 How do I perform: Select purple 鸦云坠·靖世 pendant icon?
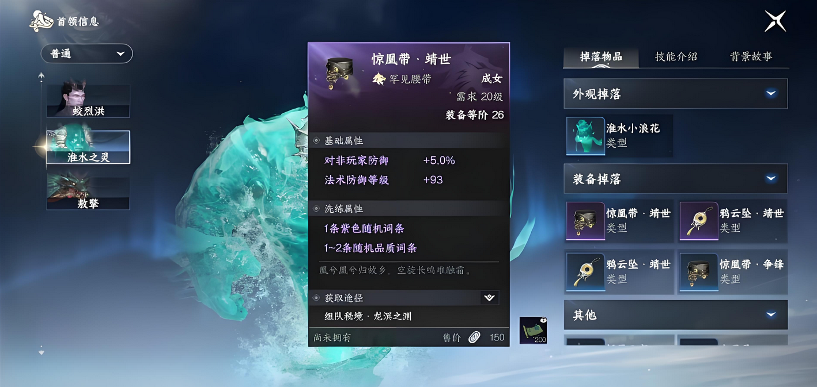click(699, 220)
